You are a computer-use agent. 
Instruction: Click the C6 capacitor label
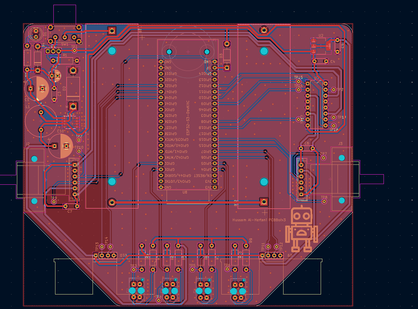click(x=306, y=144)
